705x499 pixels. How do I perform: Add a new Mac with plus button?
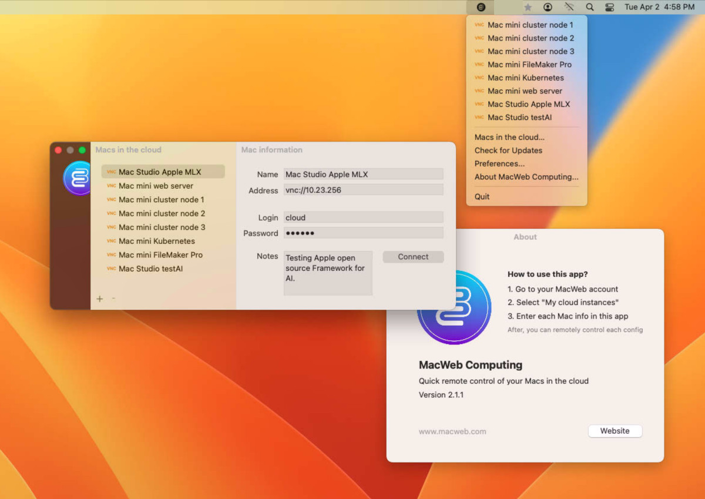coord(99,299)
